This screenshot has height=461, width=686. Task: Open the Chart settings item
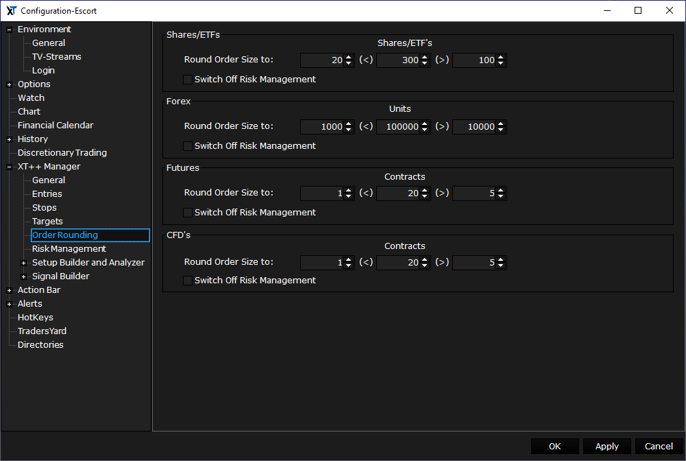[29, 111]
